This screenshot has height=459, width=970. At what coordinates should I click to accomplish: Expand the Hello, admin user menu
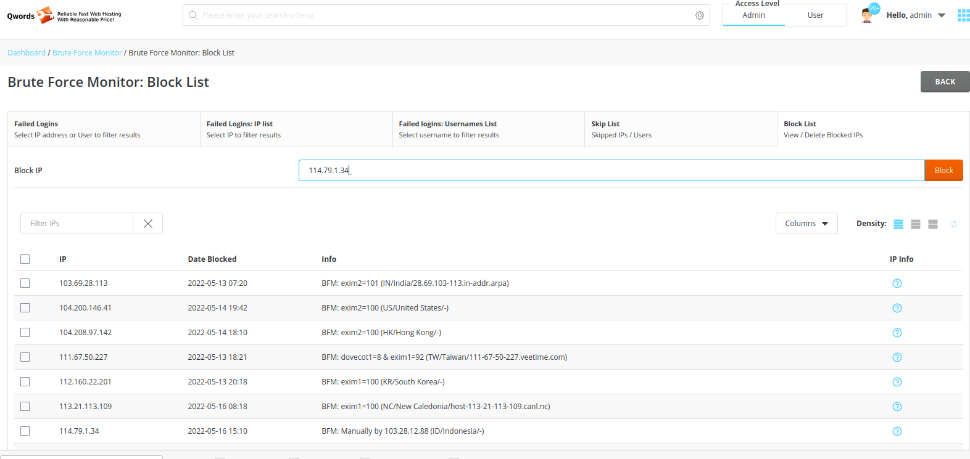coord(916,15)
